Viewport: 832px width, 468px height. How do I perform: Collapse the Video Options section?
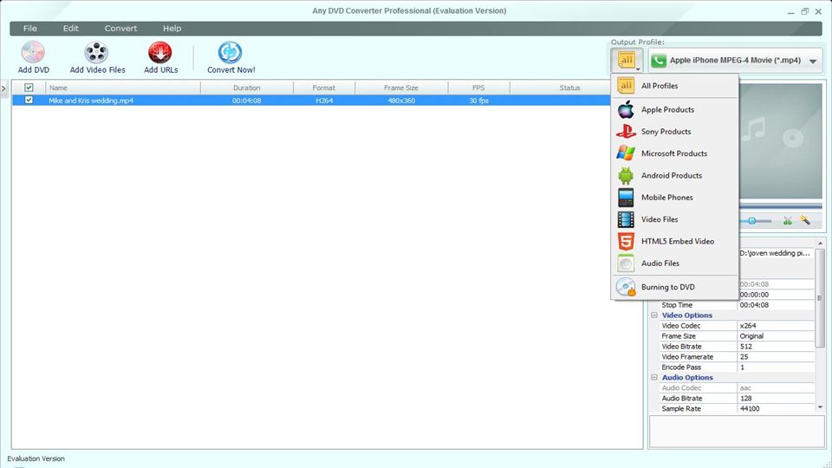tap(654, 315)
